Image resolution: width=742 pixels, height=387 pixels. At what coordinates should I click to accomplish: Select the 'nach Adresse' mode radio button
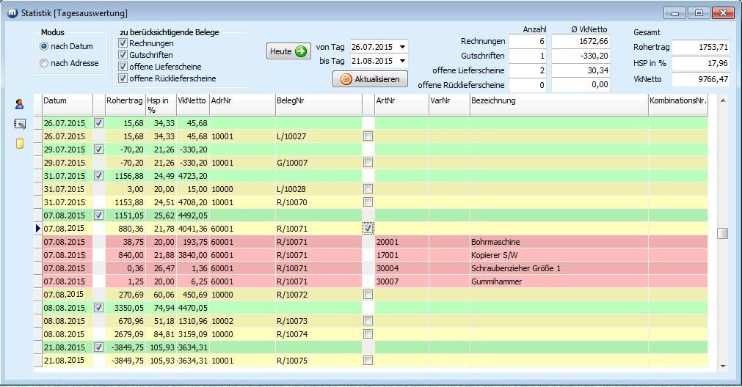click(45, 63)
